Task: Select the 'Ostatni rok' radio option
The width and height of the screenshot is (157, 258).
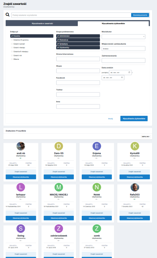Action: click(12, 55)
